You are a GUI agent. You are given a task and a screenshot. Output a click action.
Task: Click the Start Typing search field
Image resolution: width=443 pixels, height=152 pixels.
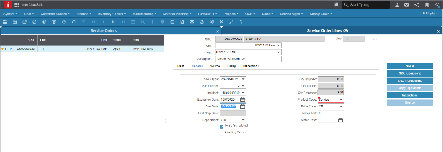pos(366,5)
